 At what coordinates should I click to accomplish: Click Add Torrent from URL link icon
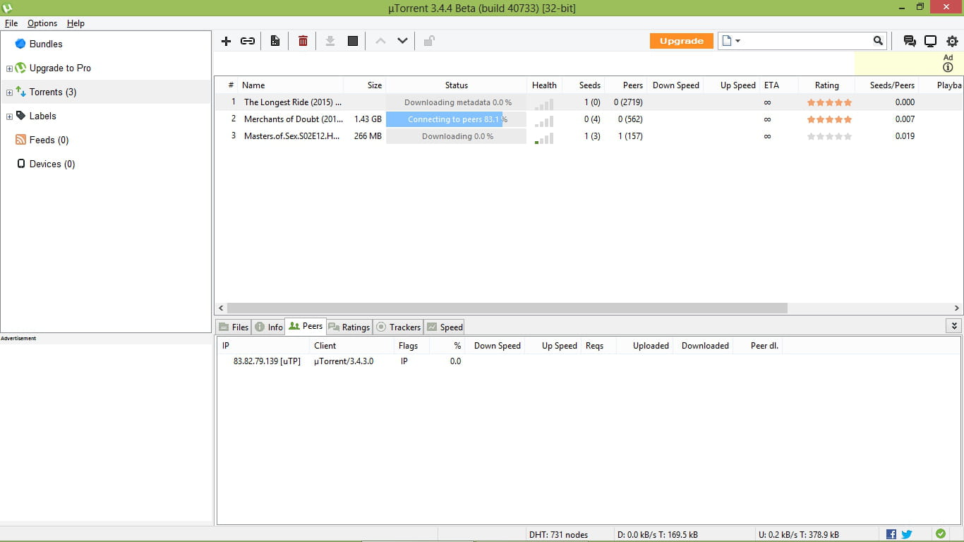click(x=248, y=41)
